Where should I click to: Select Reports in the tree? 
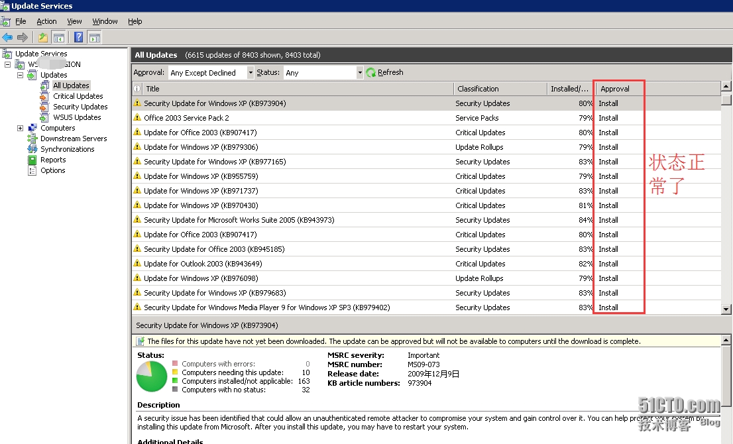pyautogui.click(x=53, y=160)
